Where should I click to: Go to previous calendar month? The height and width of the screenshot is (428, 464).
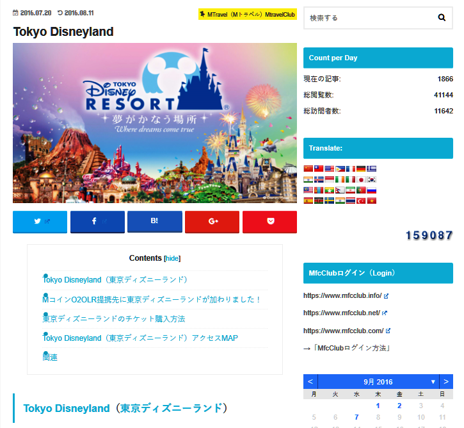[310, 381]
